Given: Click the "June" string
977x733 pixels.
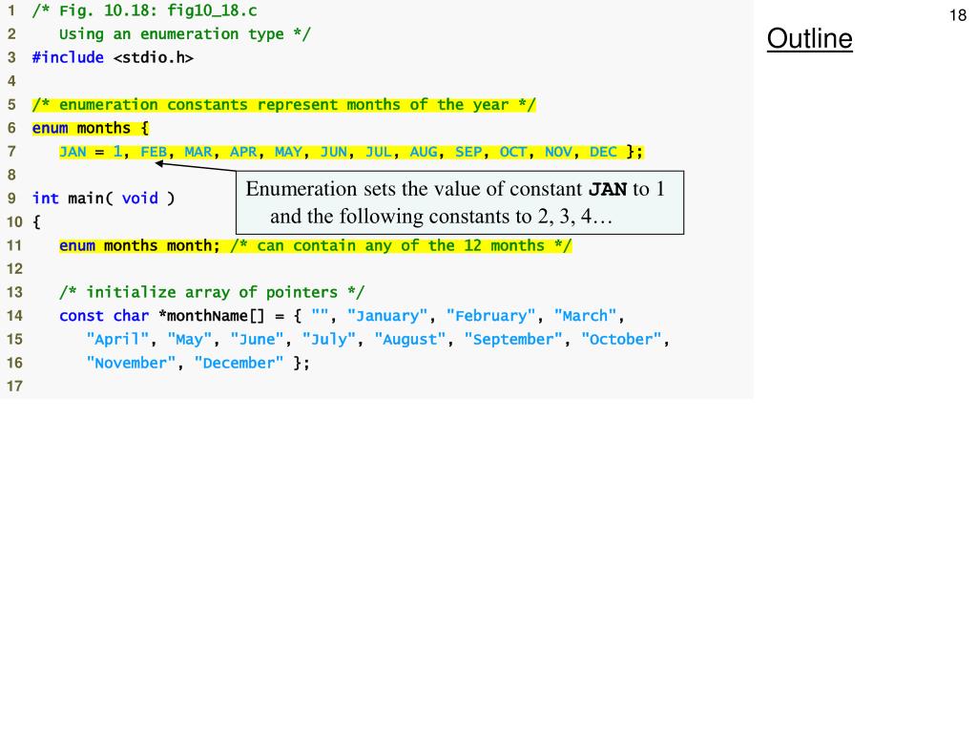Looking at the screenshot, I should [258, 340].
